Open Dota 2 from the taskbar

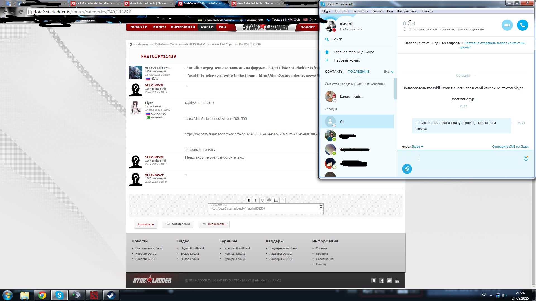(94, 295)
